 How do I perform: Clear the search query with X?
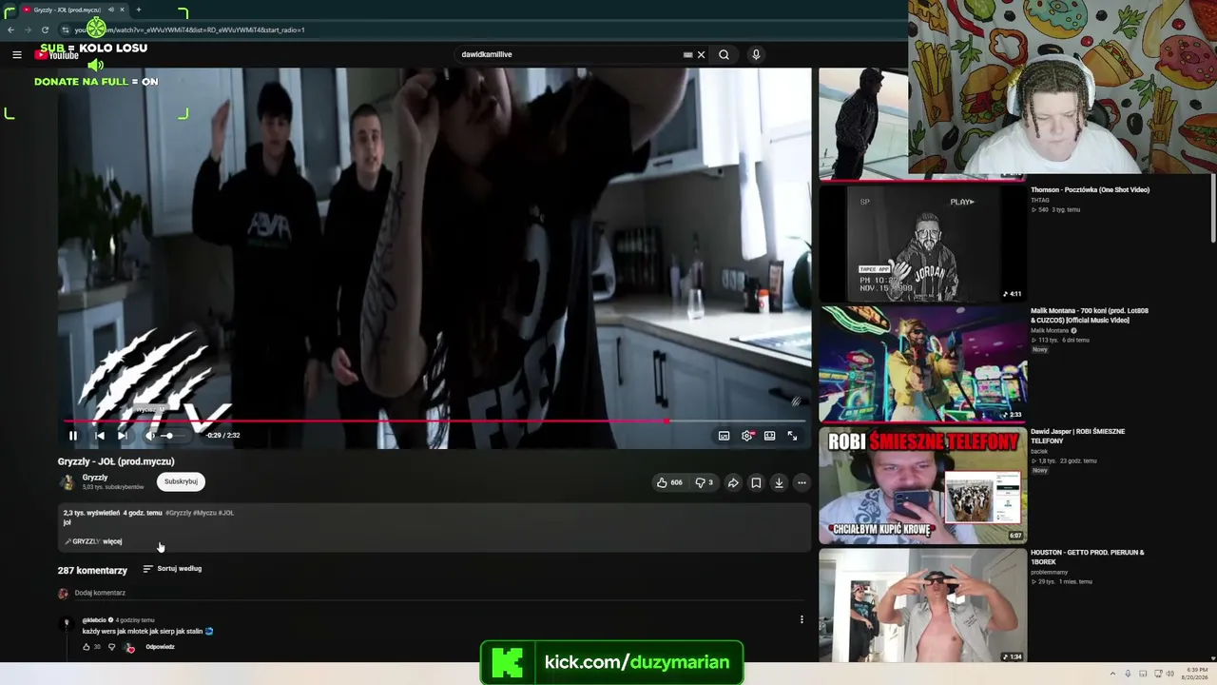[702, 54]
